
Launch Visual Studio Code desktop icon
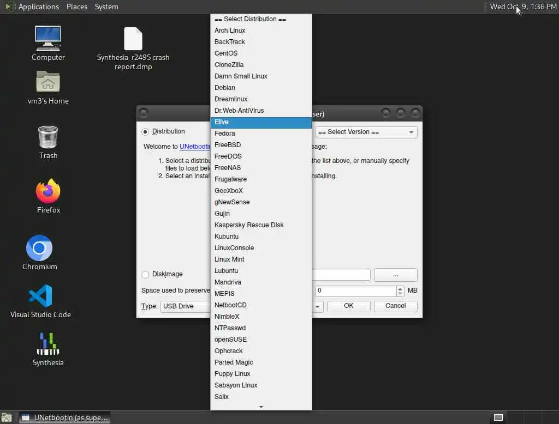coord(40,301)
